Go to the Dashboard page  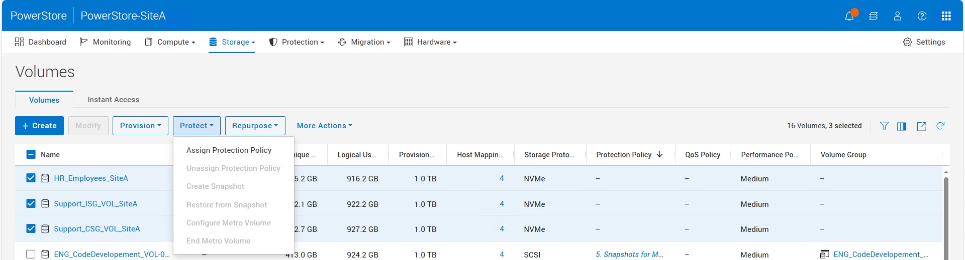tap(41, 42)
